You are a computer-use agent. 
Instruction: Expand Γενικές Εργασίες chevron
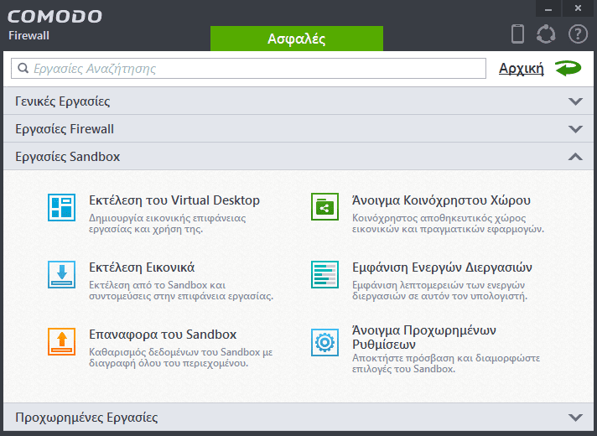575,101
